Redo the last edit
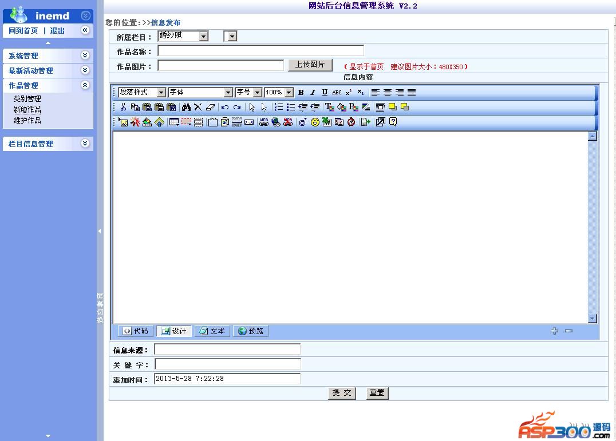 pyautogui.click(x=237, y=107)
